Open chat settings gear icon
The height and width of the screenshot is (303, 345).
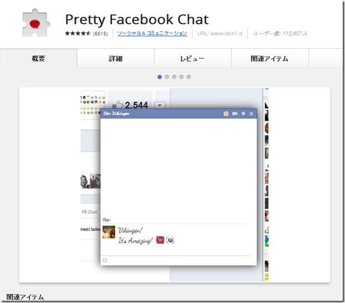click(243, 114)
